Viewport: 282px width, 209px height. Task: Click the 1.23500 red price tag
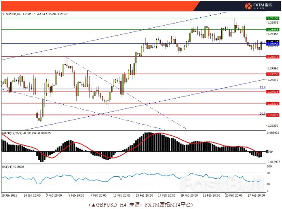(273, 103)
